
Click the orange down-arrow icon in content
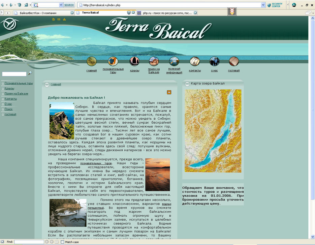(x=169, y=92)
